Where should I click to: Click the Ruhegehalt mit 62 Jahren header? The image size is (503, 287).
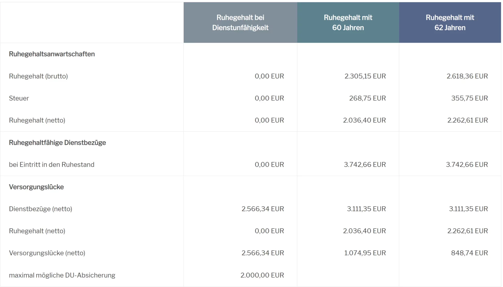click(x=450, y=22)
